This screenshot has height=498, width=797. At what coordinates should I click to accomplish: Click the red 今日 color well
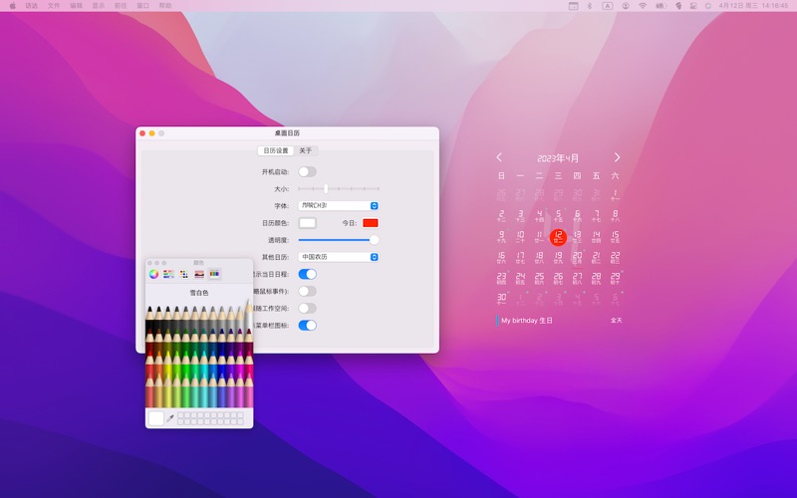371,223
